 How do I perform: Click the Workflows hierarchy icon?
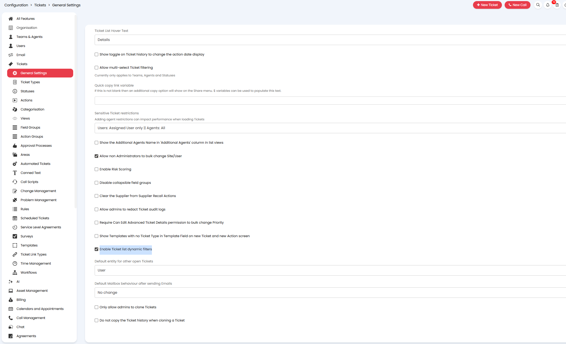coord(15,273)
